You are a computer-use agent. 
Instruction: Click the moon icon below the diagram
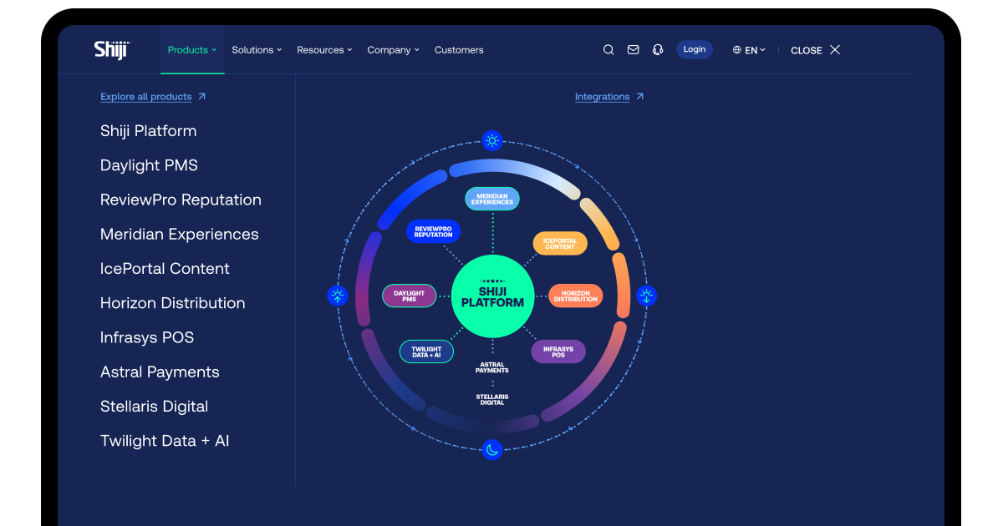[x=492, y=450]
